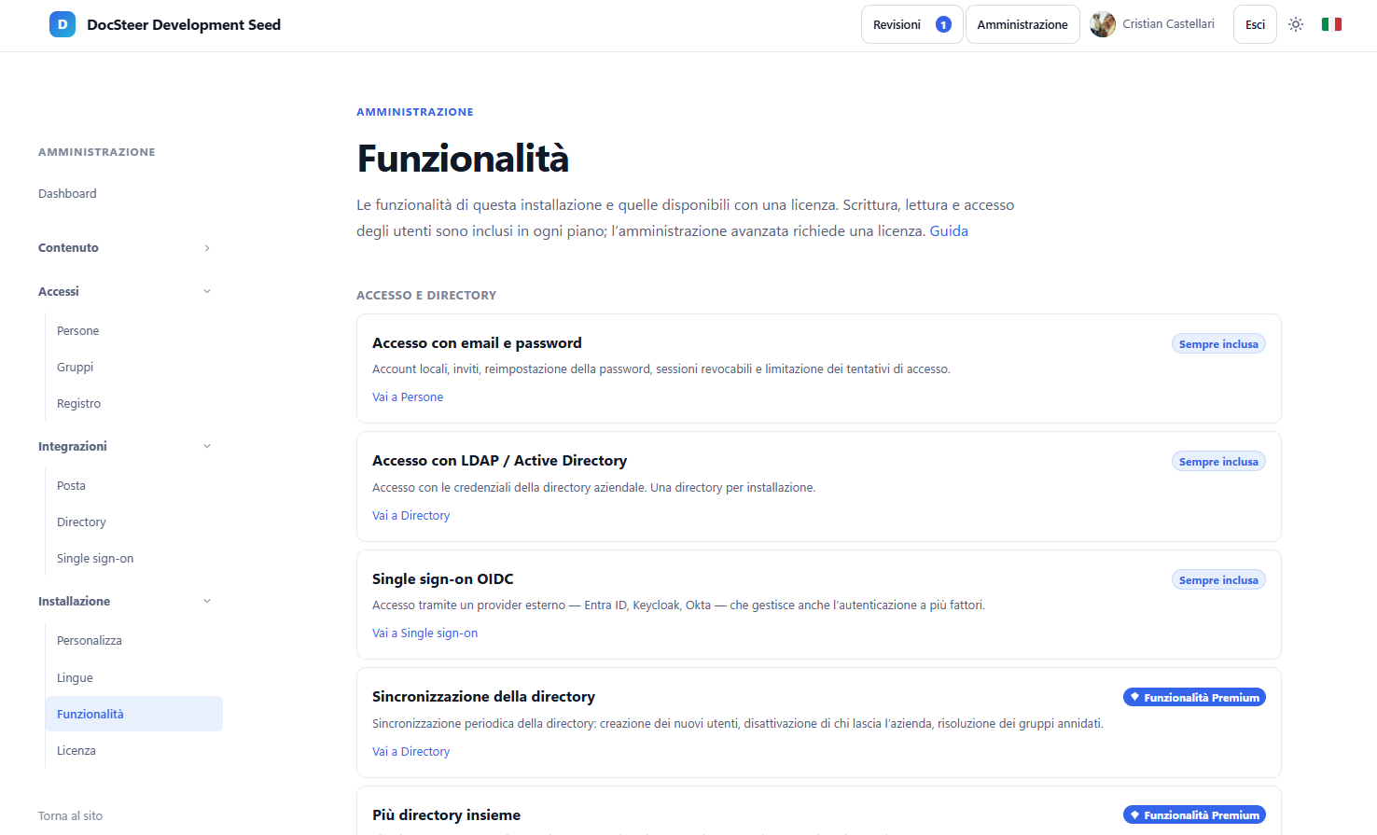Open the Italian flag language selector
The image size is (1377, 835).
pyautogui.click(x=1331, y=24)
